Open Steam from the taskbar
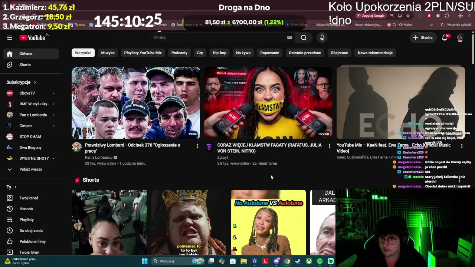The image size is (475, 267). coord(298,261)
